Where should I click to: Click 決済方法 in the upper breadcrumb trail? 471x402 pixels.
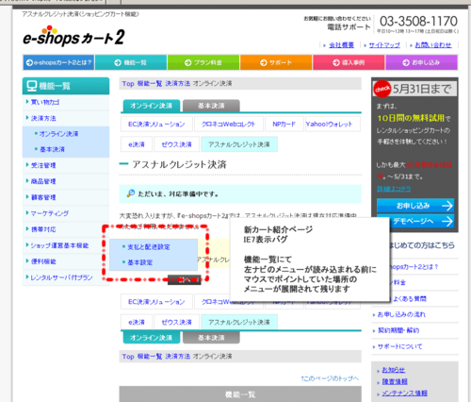178,84
